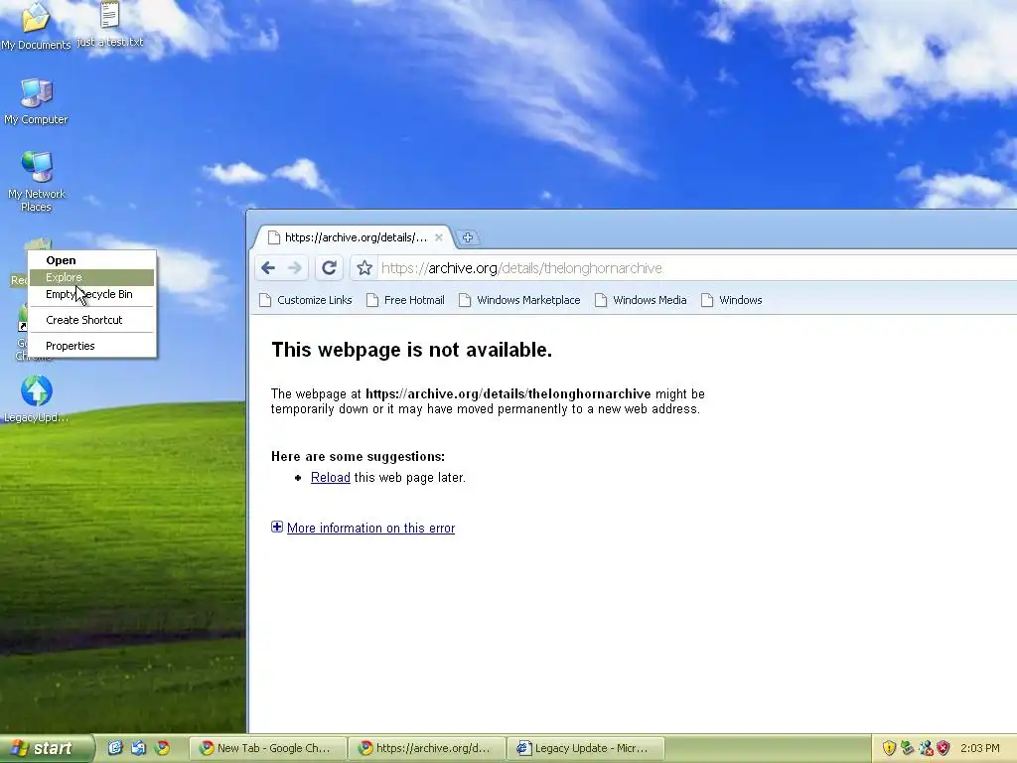Click the red security alert shield tray icon
The height and width of the screenshot is (763, 1017).
944,748
